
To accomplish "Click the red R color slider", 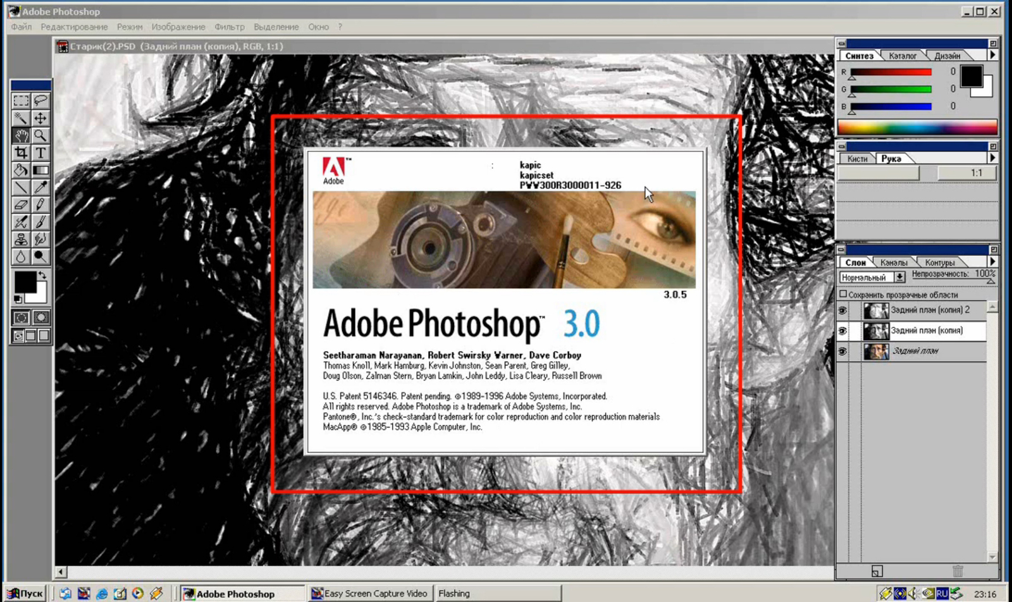I will (891, 72).
